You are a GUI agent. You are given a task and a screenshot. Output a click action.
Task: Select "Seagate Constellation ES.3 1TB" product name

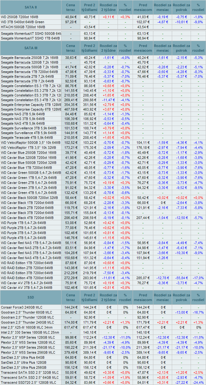coord(31,86)
